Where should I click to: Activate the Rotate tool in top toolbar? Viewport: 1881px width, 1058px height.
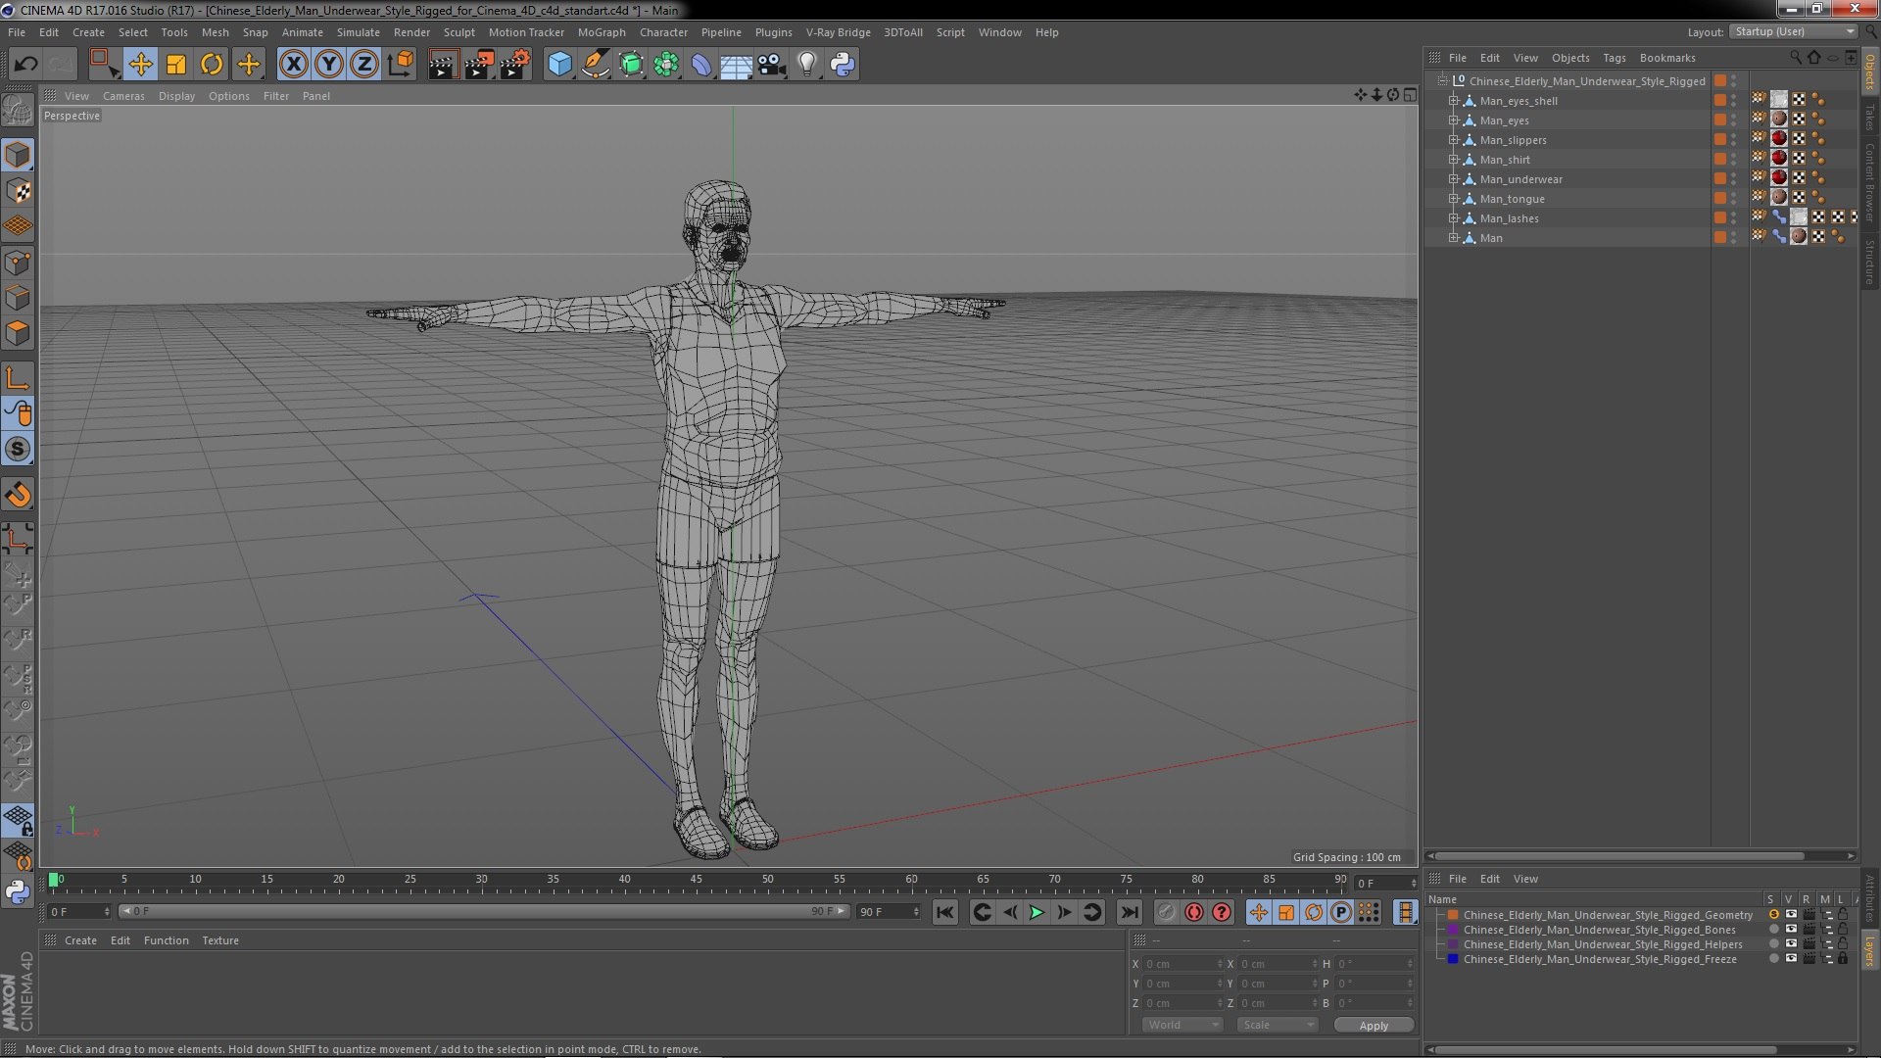(x=212, y=65)
